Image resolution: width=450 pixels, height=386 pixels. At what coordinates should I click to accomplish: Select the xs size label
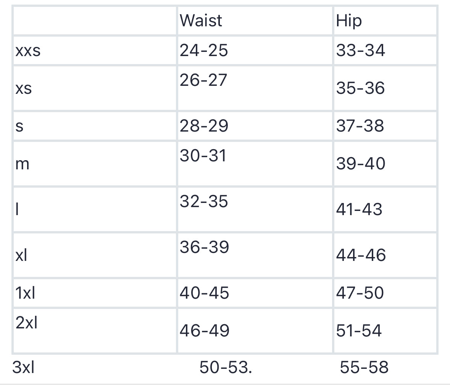point(24,88)
